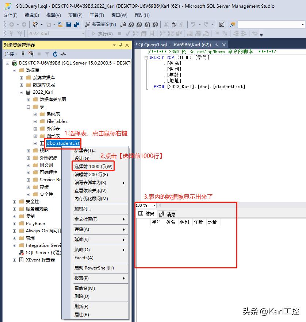
Task: Click the Copy icon
Action: 174,24
